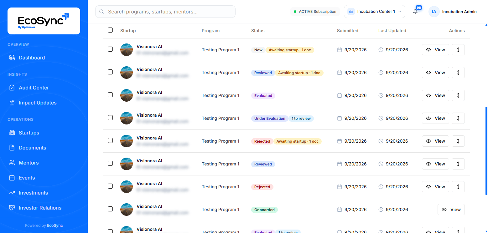
Task: Click the move-status arrows icon for the Evaluated row
Action: pos(458,95)
